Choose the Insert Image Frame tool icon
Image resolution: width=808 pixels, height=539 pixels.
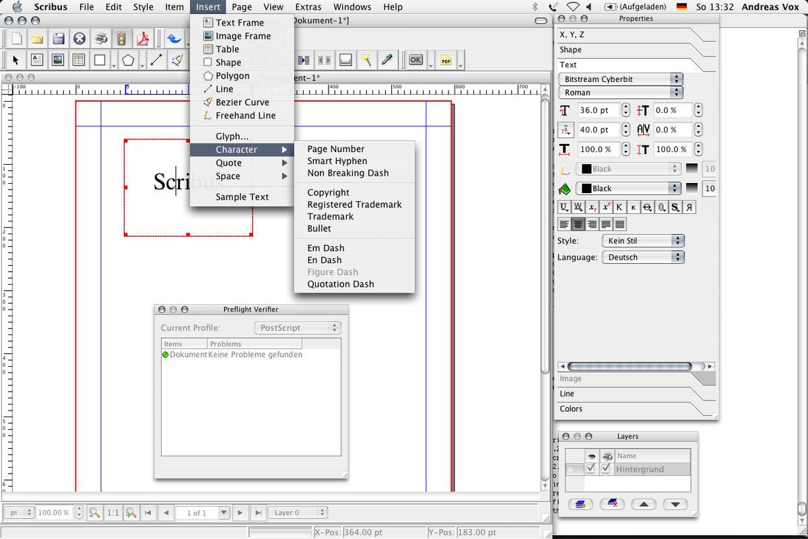[58, 60]
